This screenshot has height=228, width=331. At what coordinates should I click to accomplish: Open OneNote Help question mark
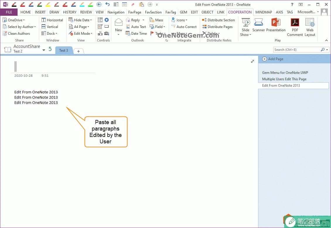292,4
